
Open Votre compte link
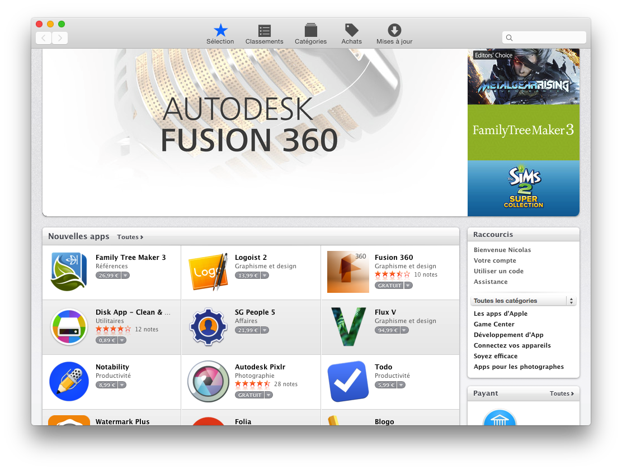click(x=494, y=260)
